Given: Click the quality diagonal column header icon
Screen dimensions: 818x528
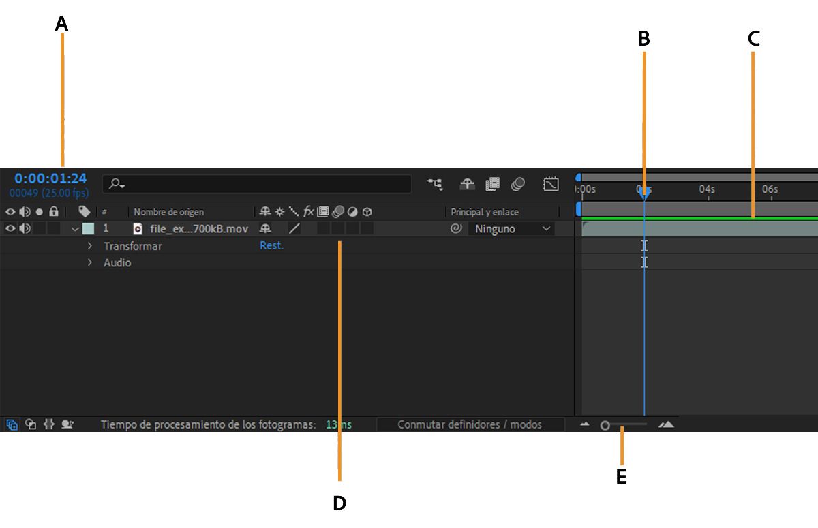Looking at the screenshot, I should click(294, 212).
